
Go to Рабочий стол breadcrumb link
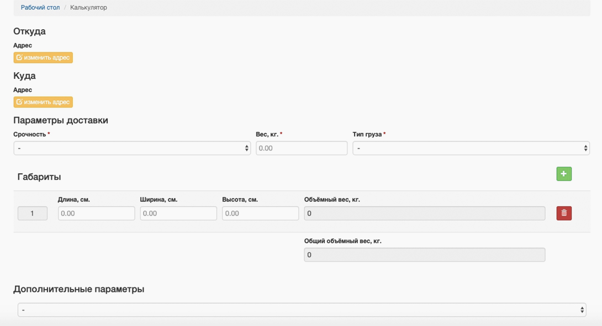pos(40,7)
